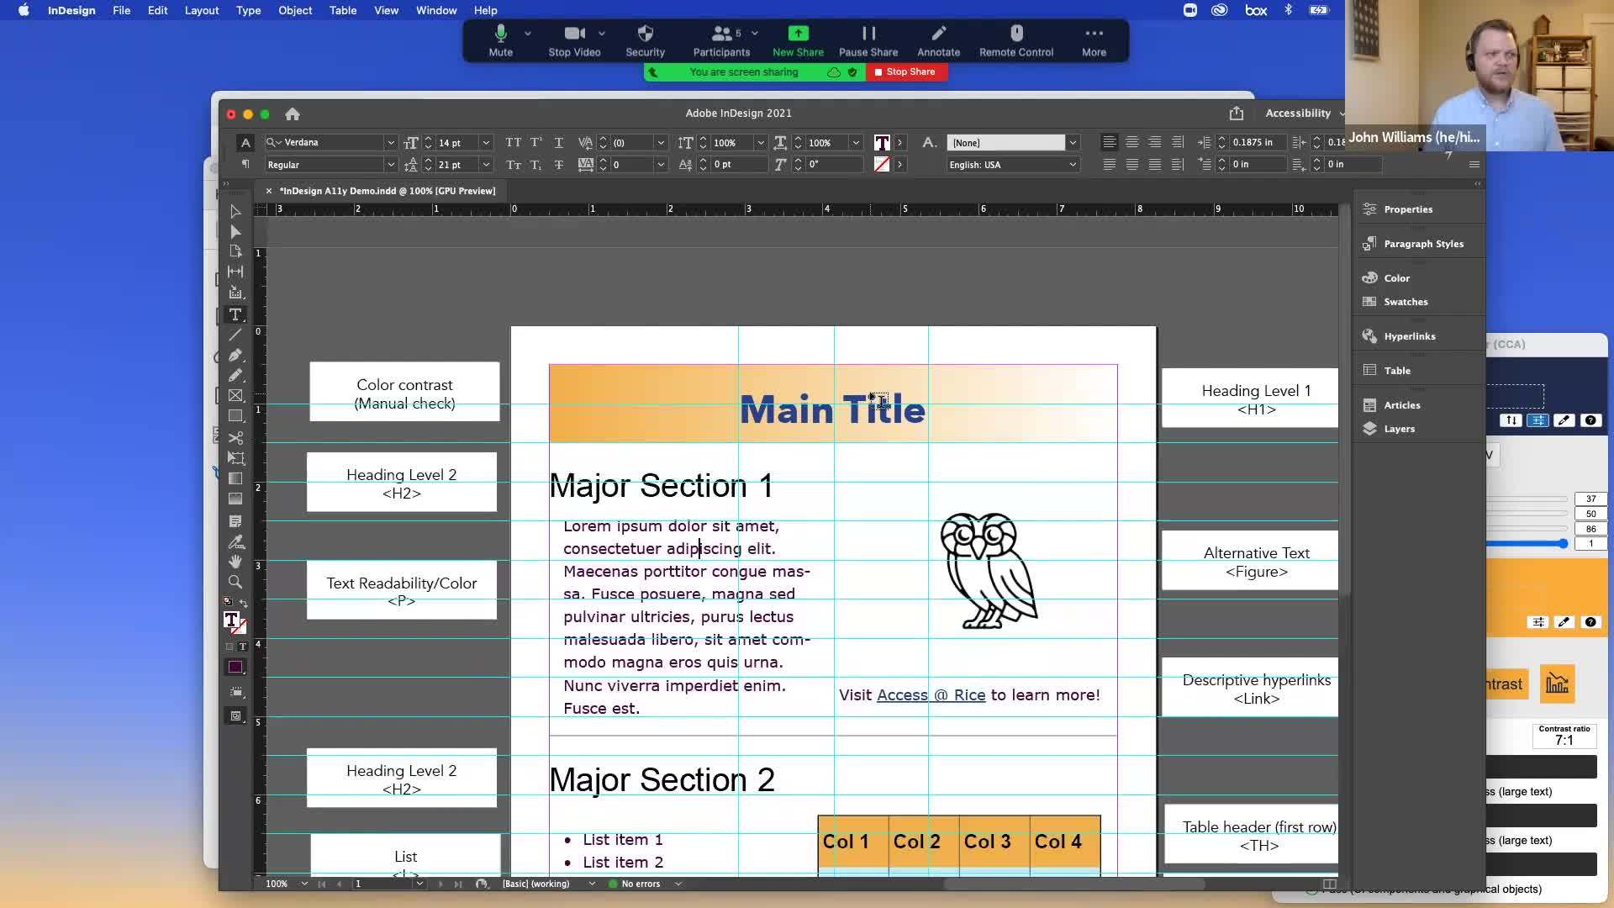The height and width of the screenshot is (908, 1614).
Task: Toggle All Caps formatting
Action: (x=513, y=143)
